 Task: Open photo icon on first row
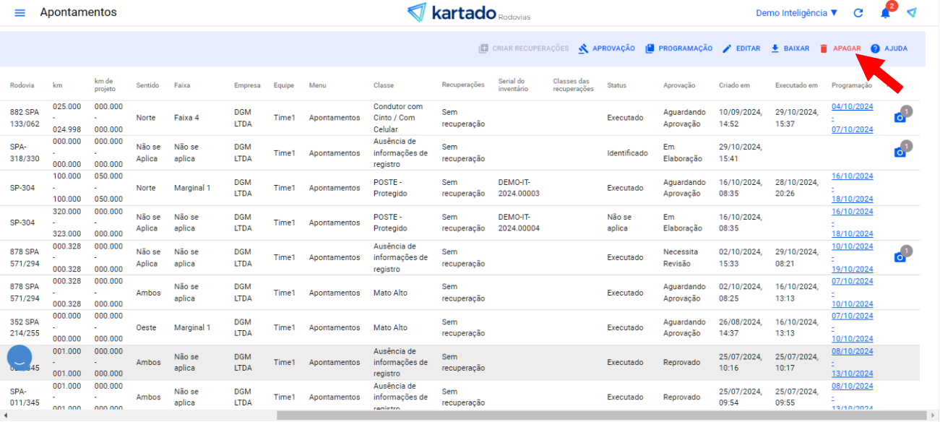[x=900, y=117]
